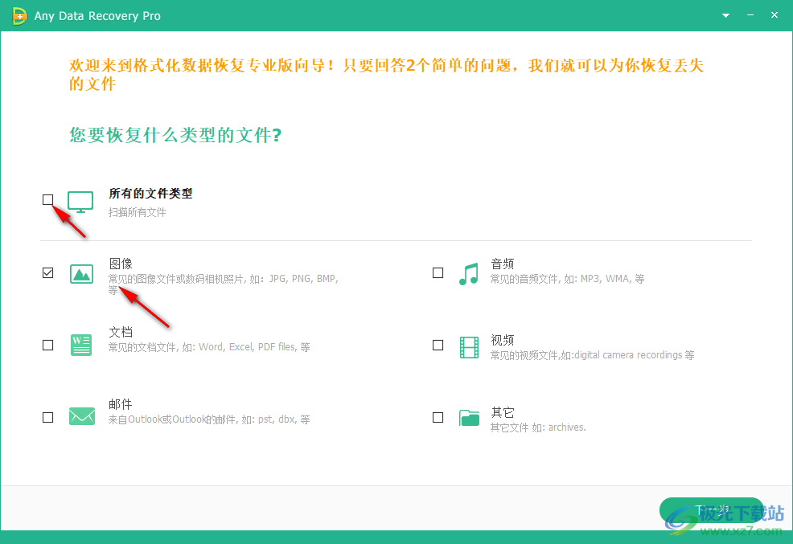Click the 所有的文件类型 label
793x544 pixels.
pyautogui.click(x=150, y=194)
